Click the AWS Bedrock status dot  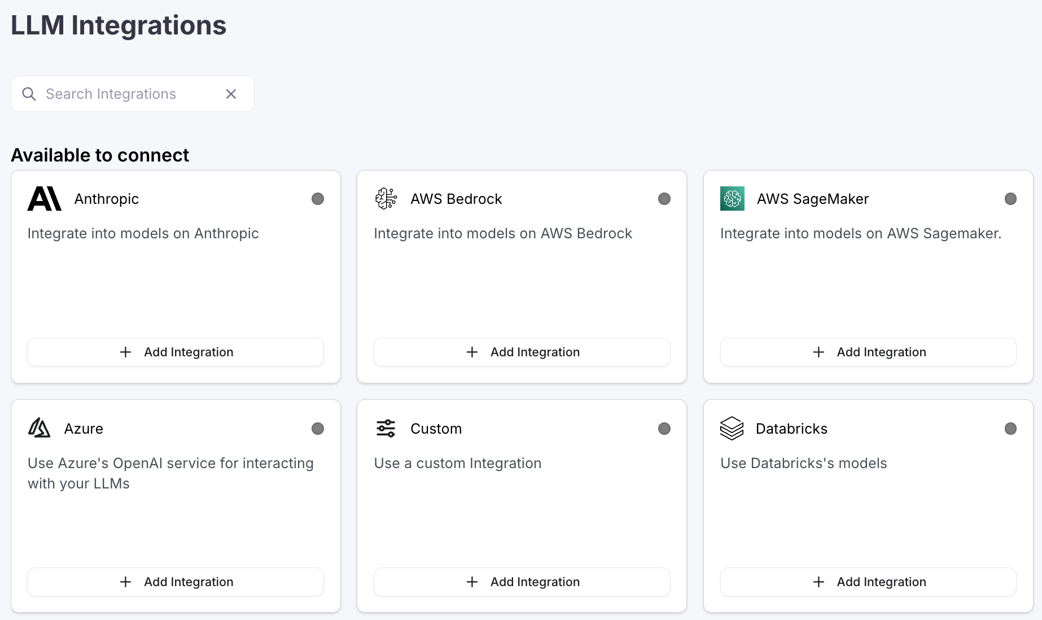(664, 199)
